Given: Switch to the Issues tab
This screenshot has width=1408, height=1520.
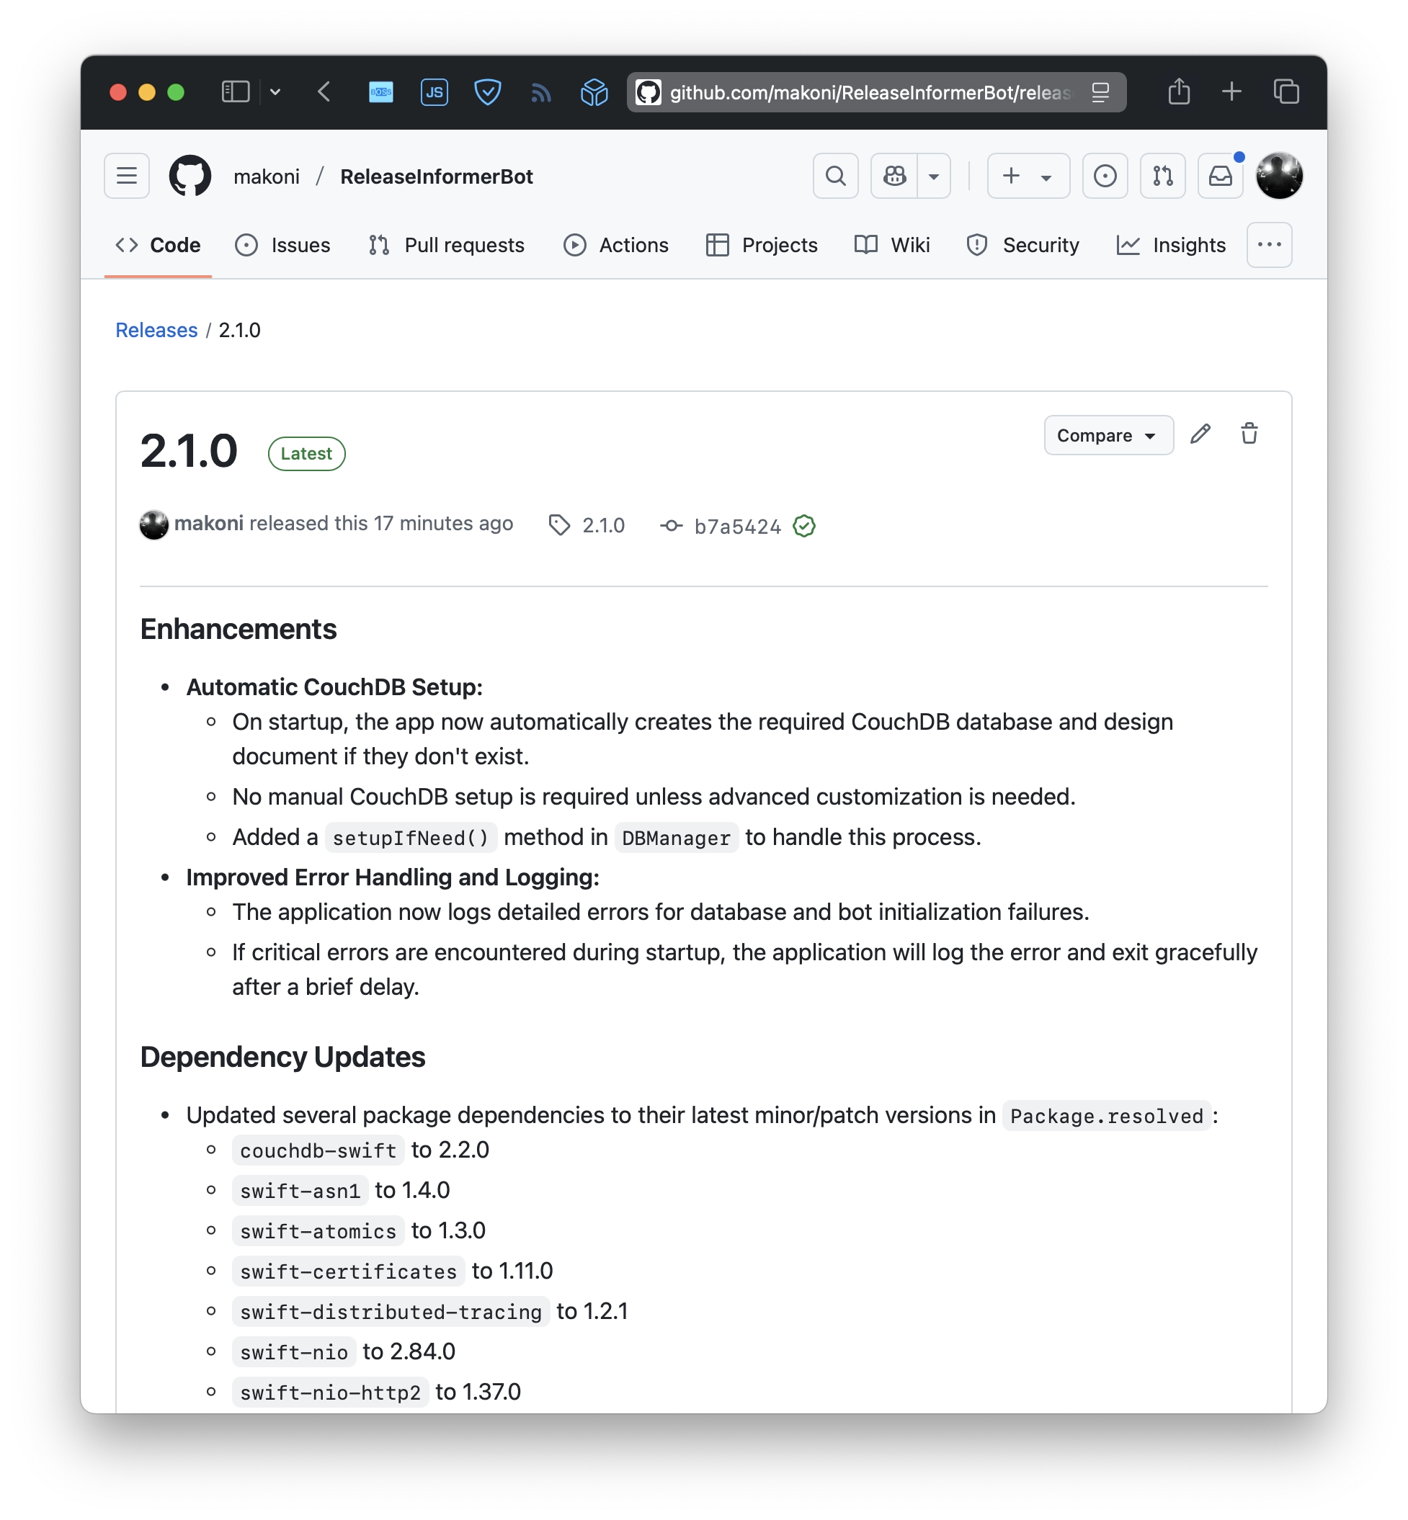Looking at the screenshot, I should (x=282, y=245).
